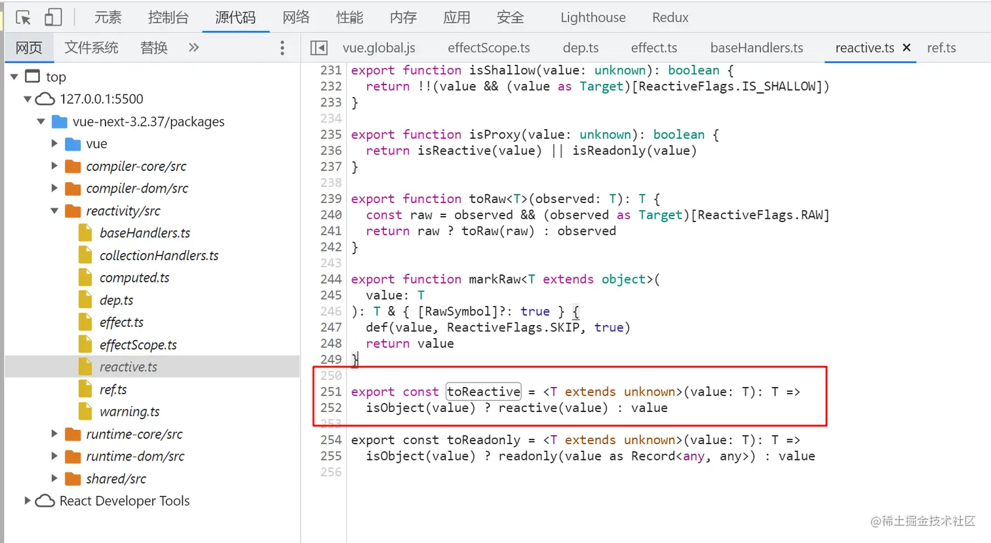Select the 网页 navigator tab
Screen dimensions: 991x543
[x=29, y=48]
